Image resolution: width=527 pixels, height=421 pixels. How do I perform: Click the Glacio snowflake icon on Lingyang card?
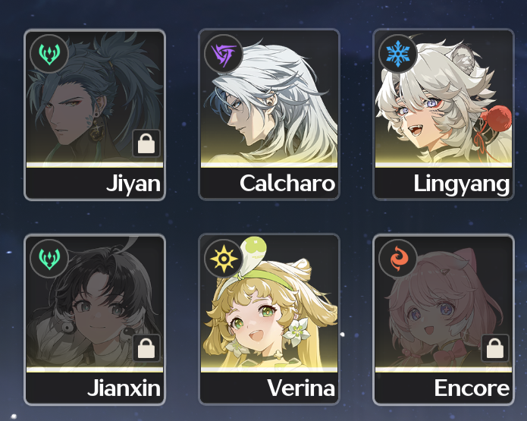tap(398, 54)
